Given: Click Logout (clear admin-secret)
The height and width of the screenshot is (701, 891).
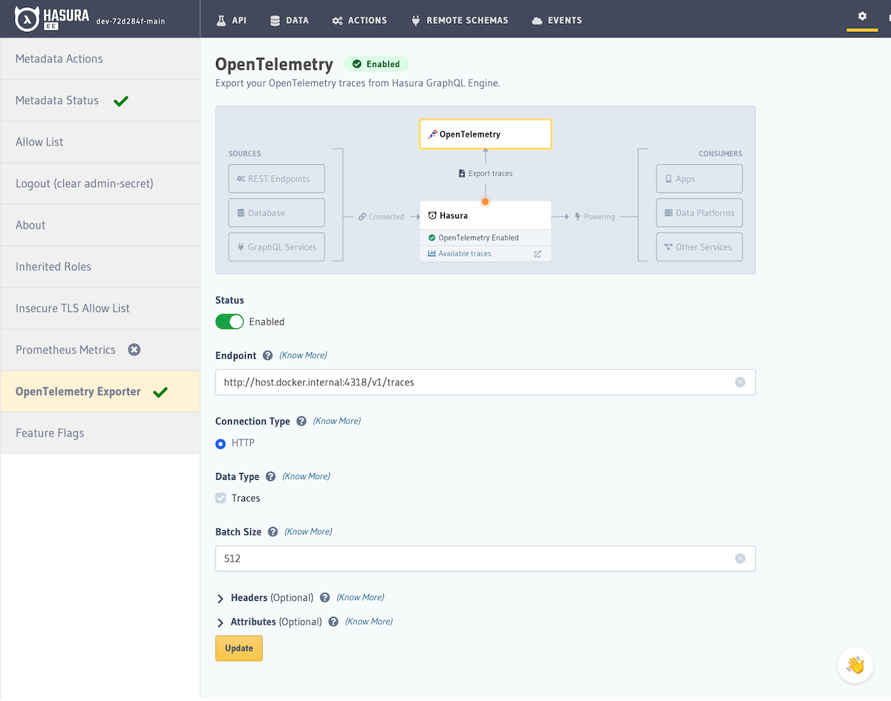Looking at the screenshot, I should coord(100,184).
